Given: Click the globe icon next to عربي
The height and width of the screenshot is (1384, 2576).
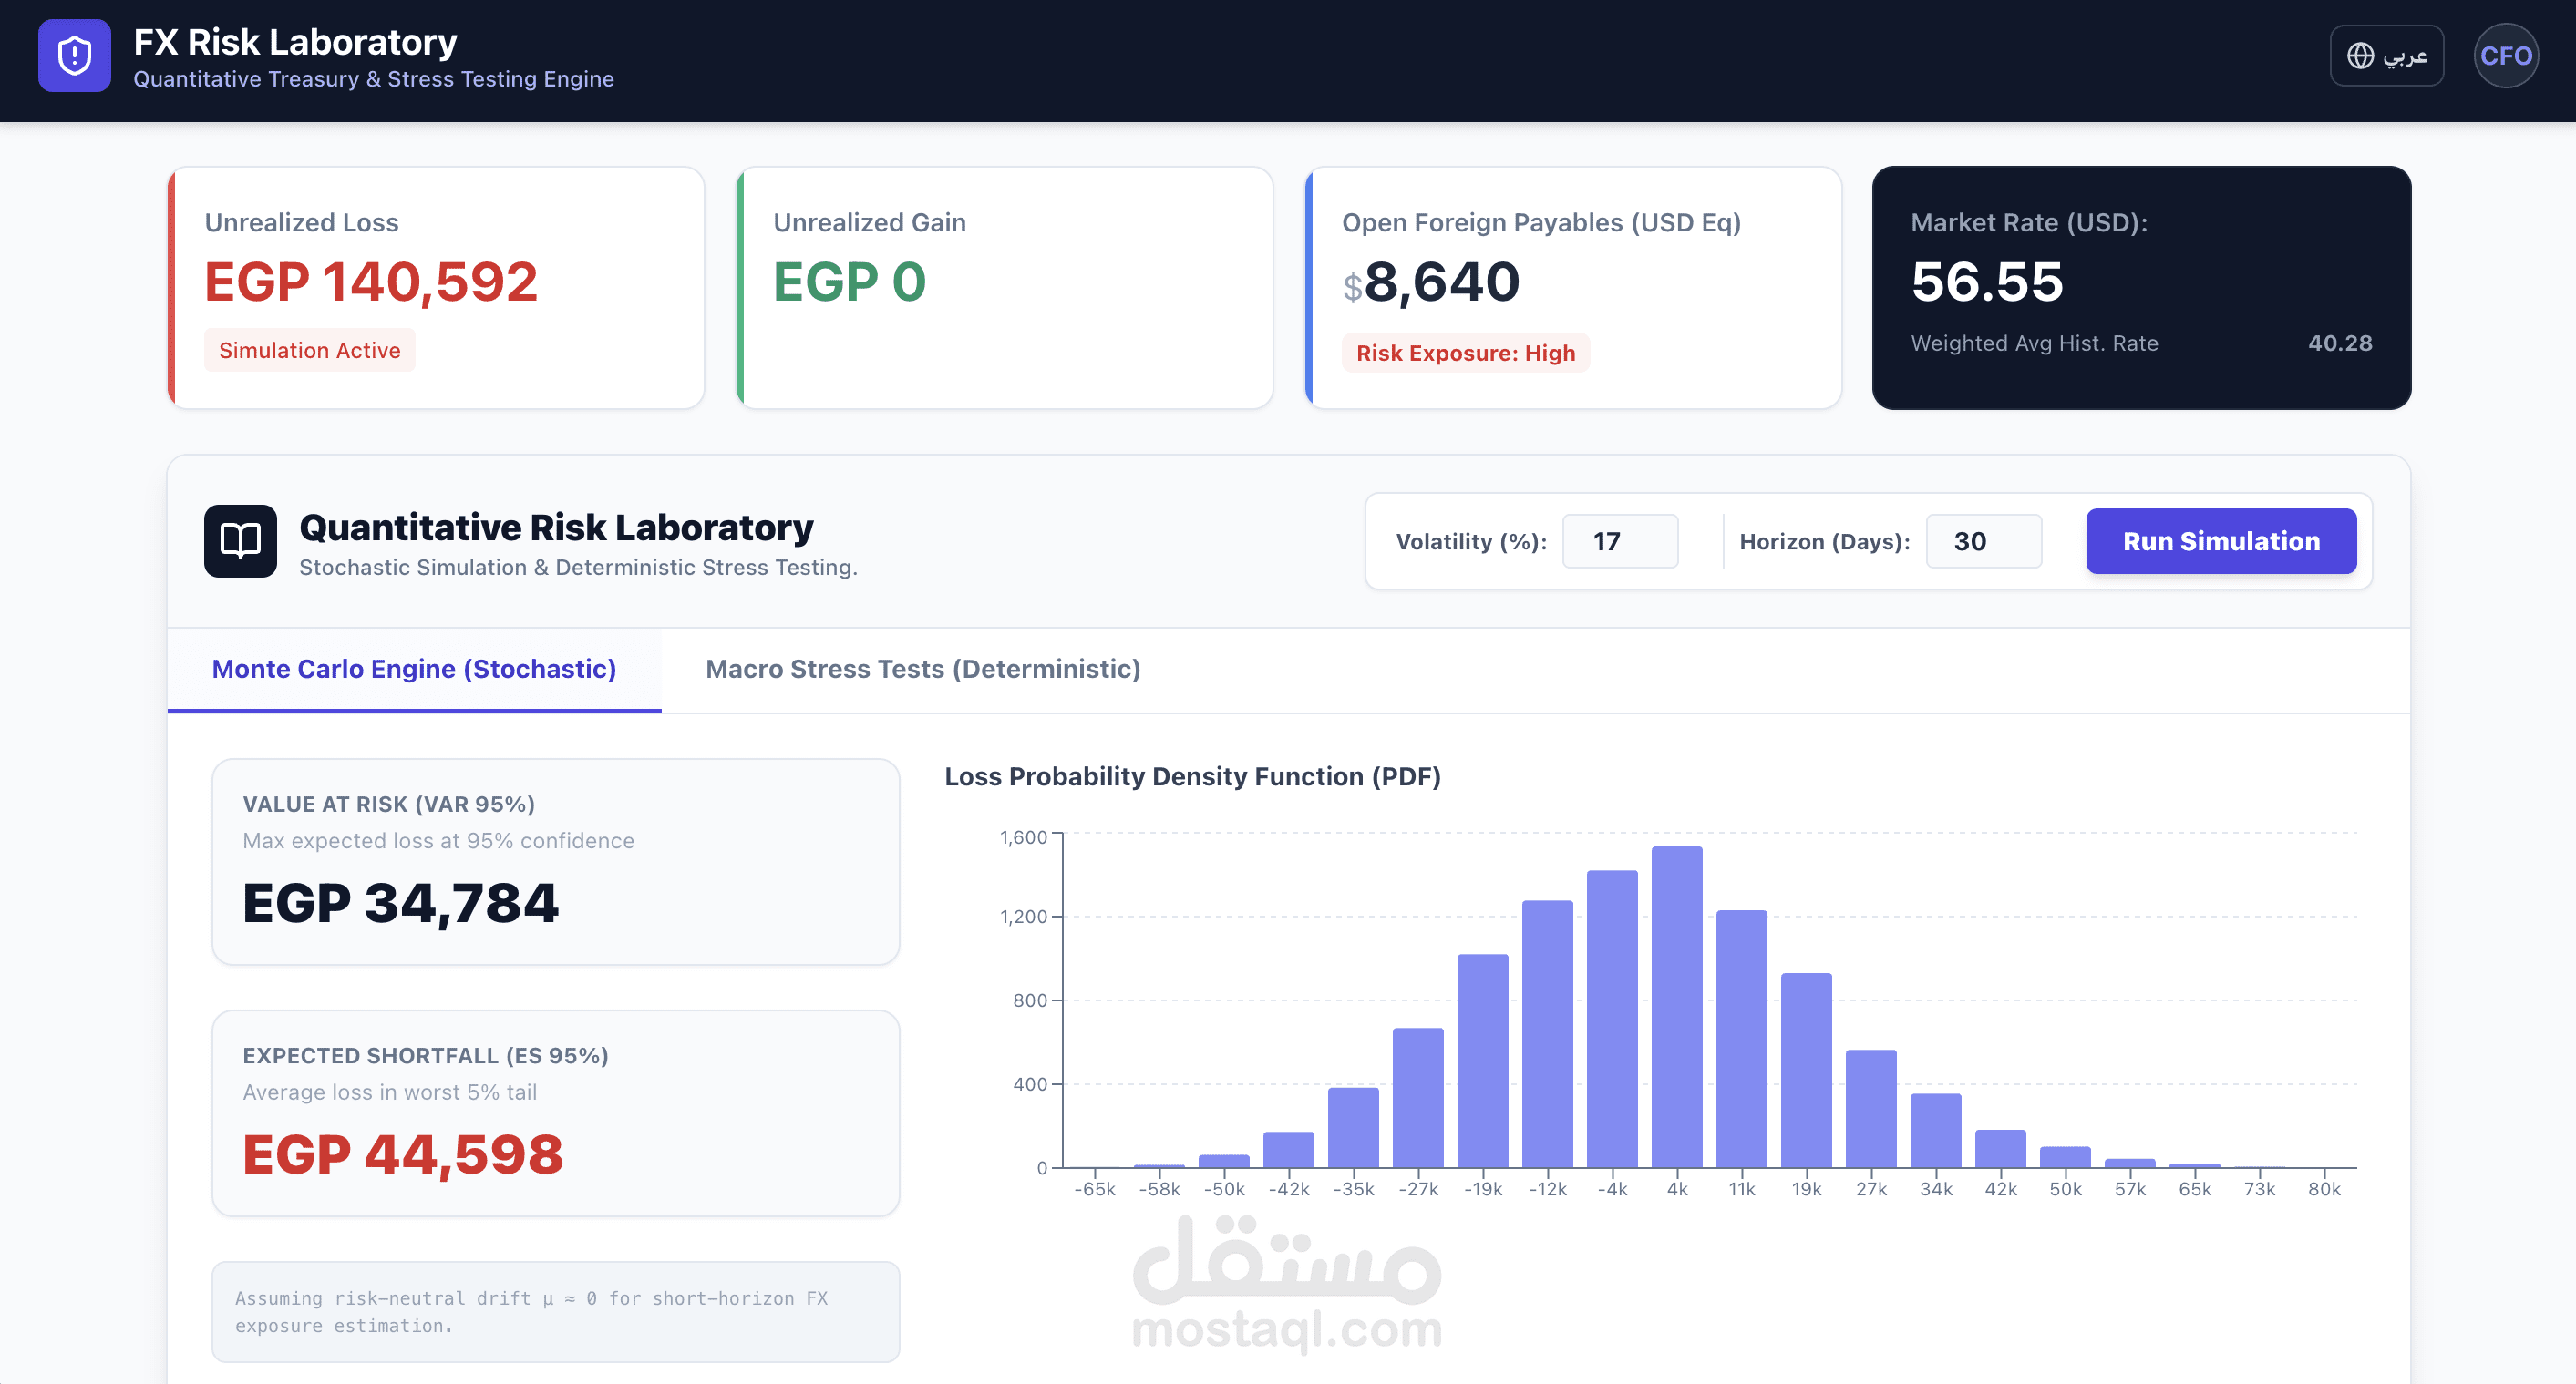Looking at the screenshot, I should tap(2361, 56).
